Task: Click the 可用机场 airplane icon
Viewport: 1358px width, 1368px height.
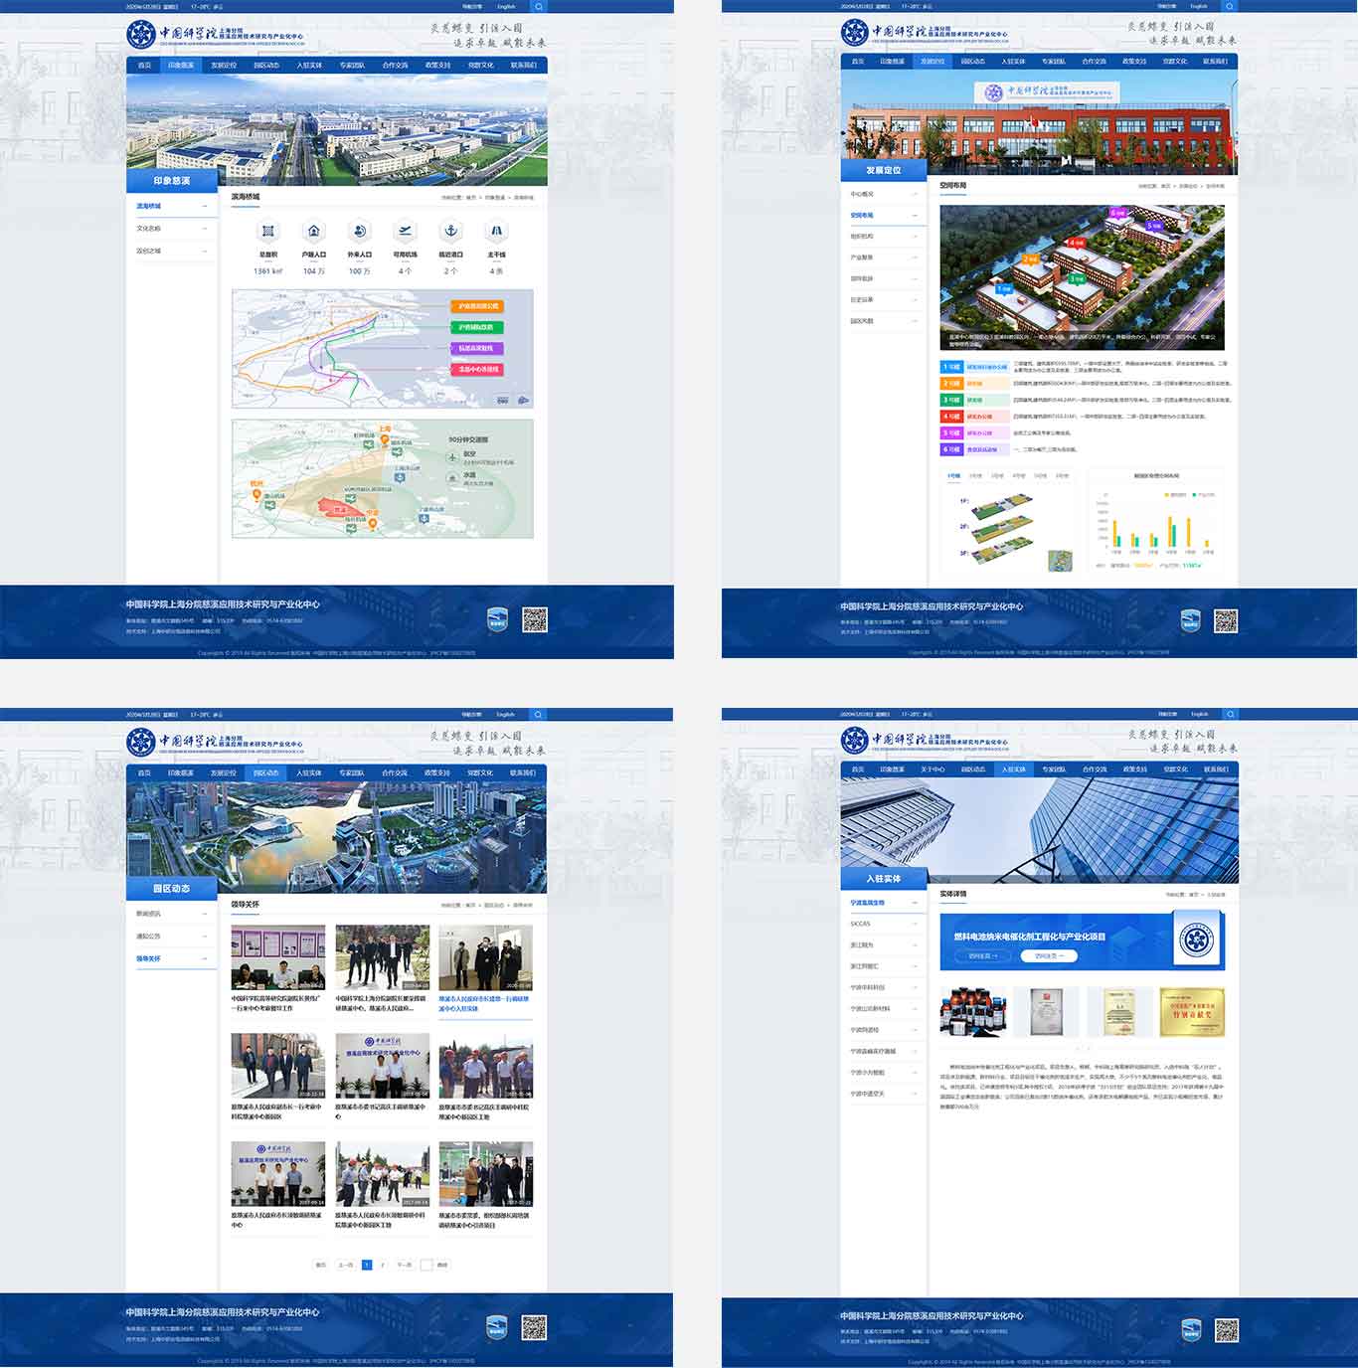Action: [x=405, y=231]
